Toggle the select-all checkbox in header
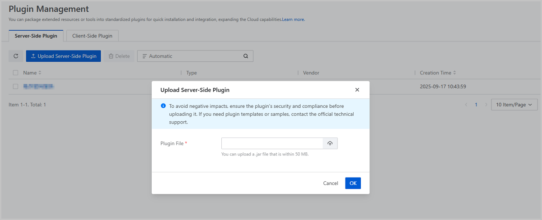Image resolution: width=542 pixels, height=220 pixels. [16, 73]
